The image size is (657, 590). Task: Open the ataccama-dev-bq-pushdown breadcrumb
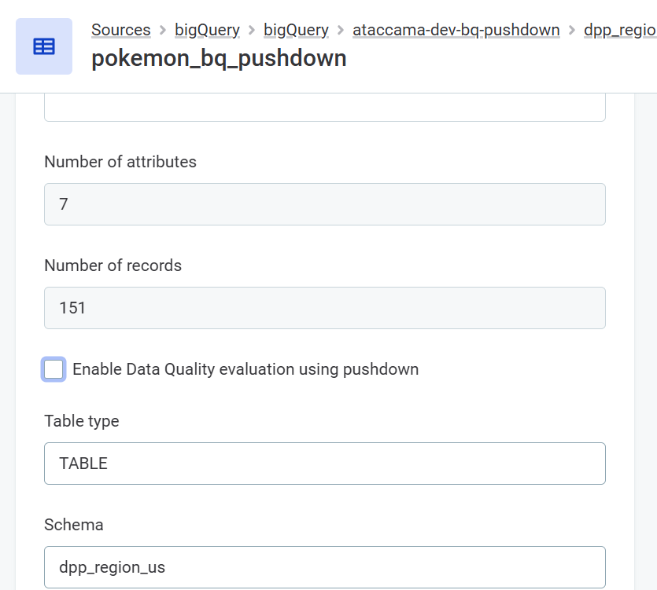456,31
